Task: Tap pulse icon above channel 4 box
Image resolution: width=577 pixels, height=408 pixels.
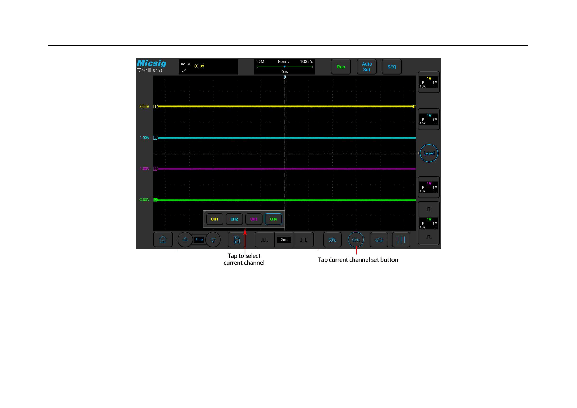Action: (429, 210)
